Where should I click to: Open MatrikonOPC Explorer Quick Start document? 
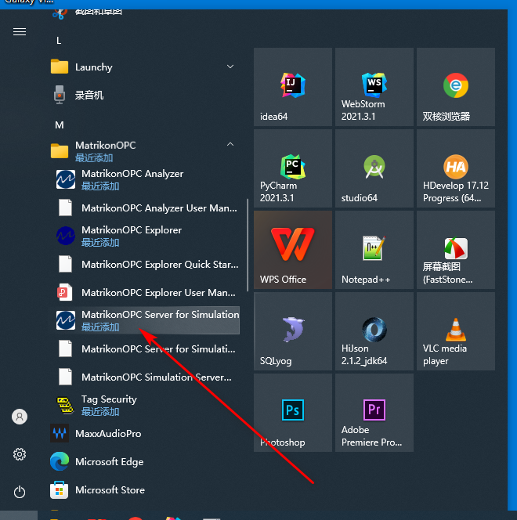(x=146, y=265)
